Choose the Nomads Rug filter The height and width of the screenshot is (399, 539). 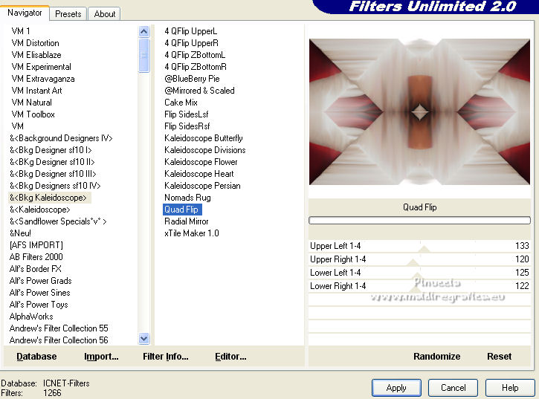click(x=187, y=198)
